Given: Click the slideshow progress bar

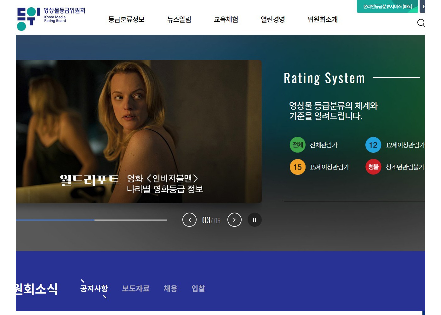Looking at the screenshot, I should pyautogui.click(x=91, y=220).
